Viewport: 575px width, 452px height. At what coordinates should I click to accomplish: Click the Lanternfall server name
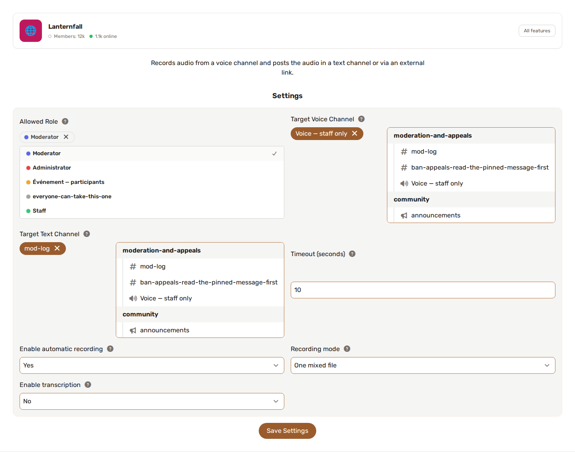pyautogui.click(x=65, y=27)
